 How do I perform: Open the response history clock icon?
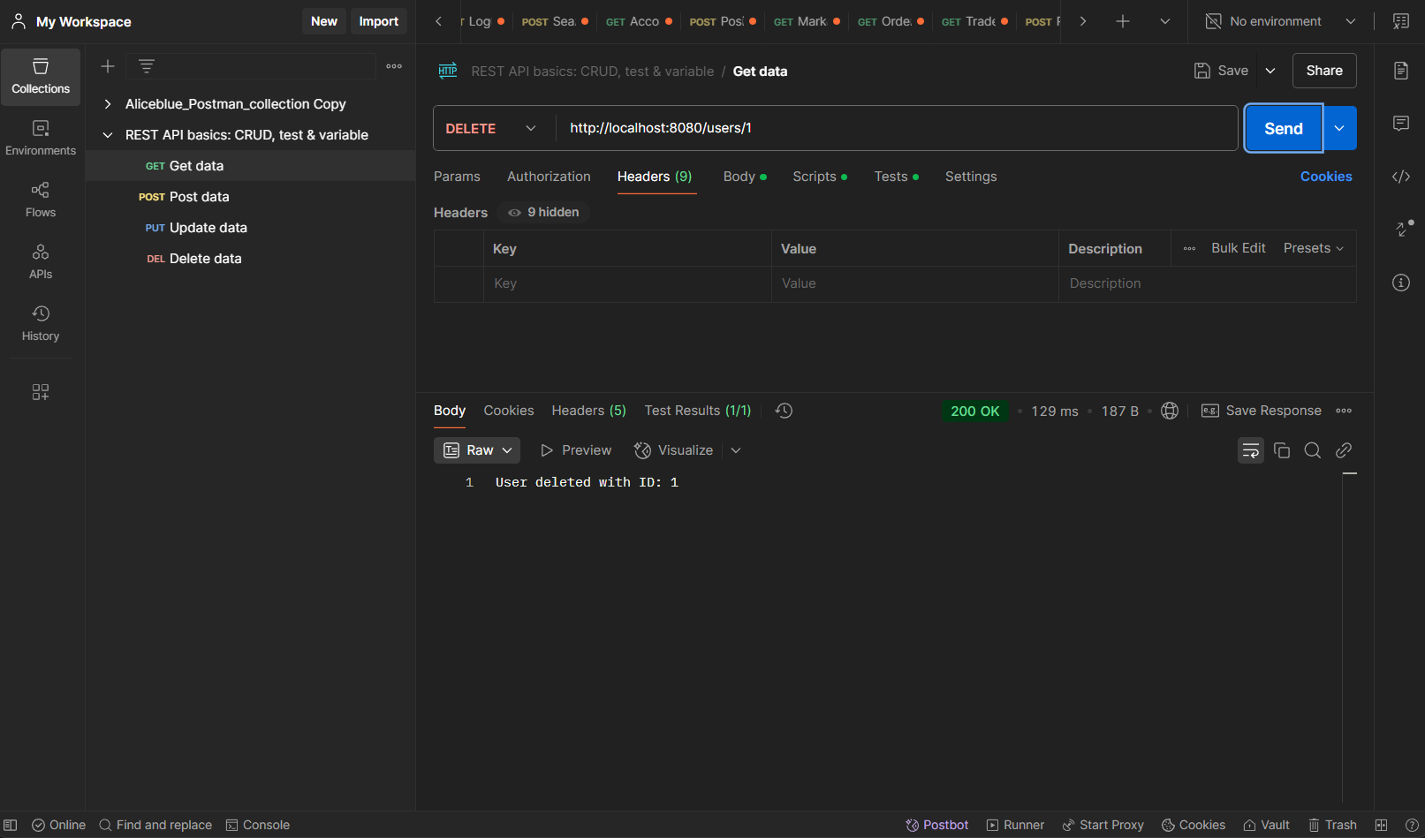click(784, 411)
